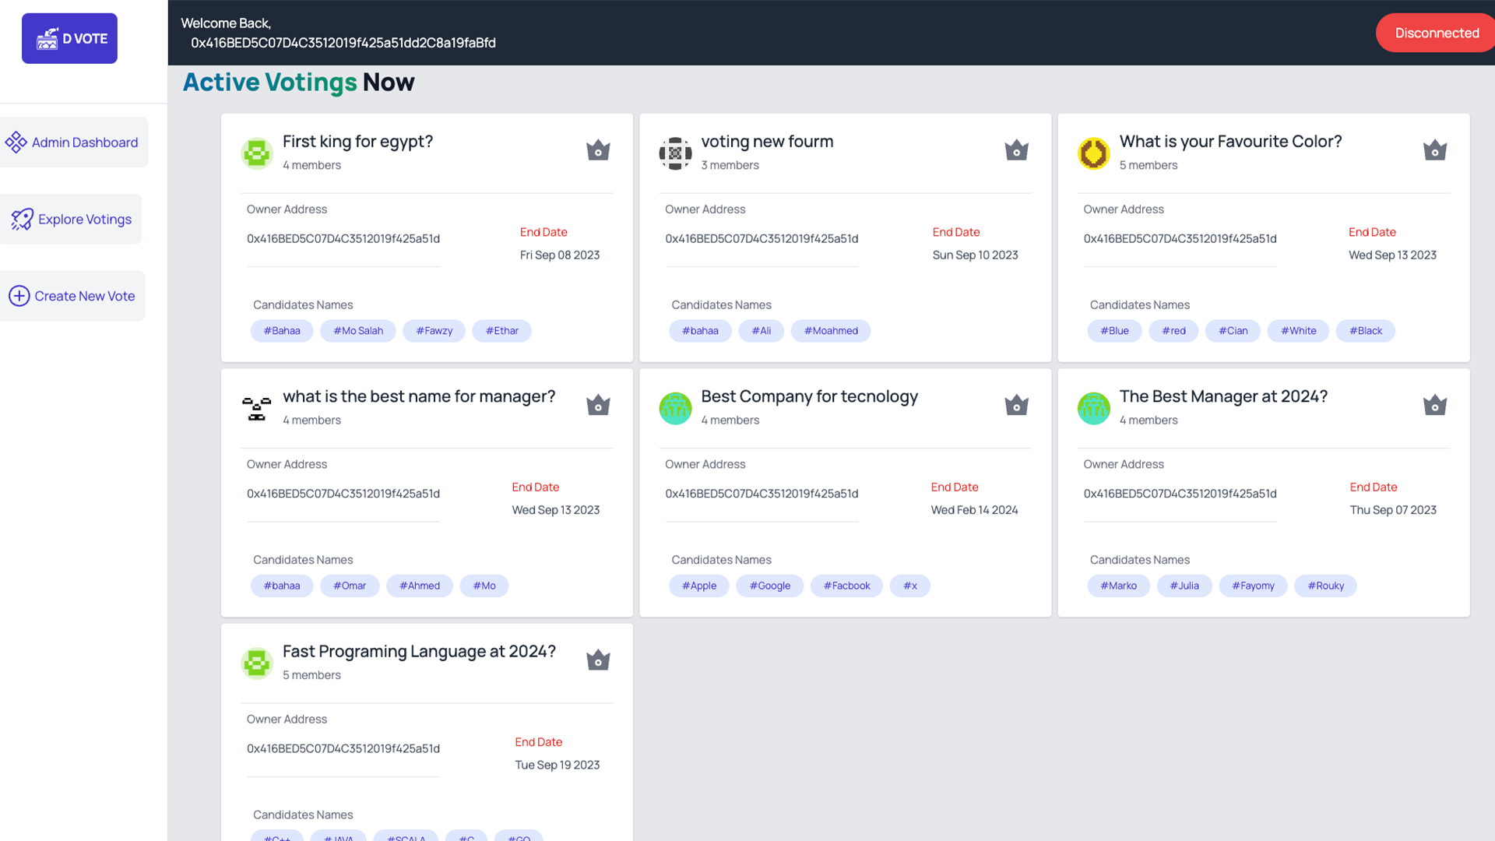Click the red Disconnected button
The image size is (1495, 841).
click(1436, 33)
